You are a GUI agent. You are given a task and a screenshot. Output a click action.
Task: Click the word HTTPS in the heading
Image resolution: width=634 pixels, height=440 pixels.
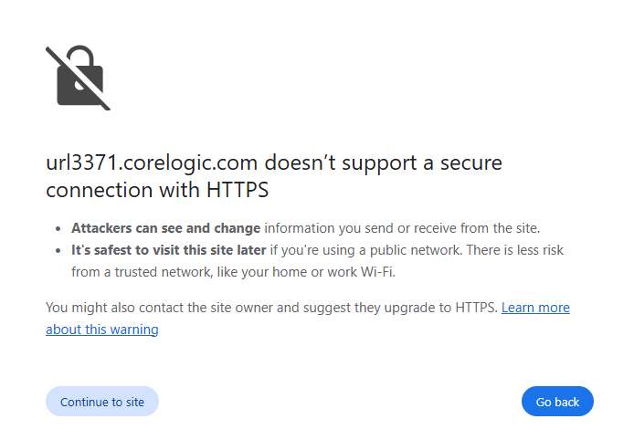coord(238,190)
